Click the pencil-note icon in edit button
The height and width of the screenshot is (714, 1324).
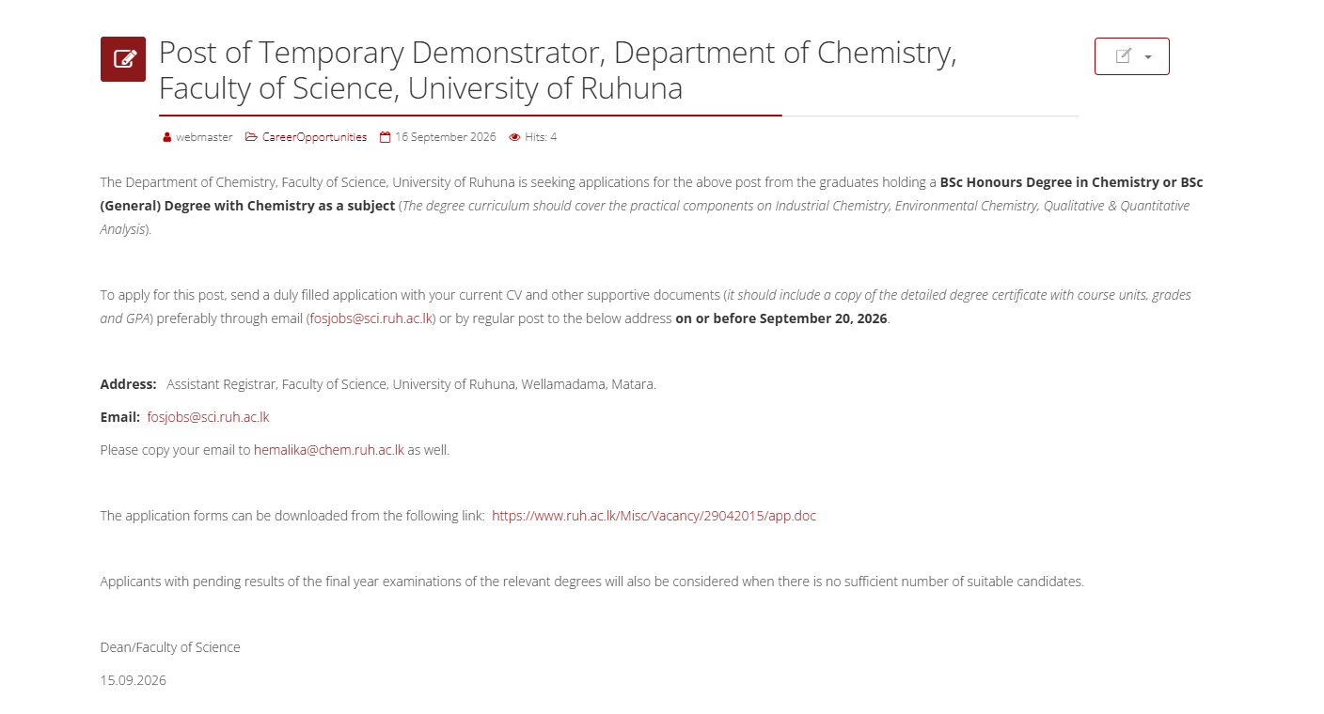1123,56
